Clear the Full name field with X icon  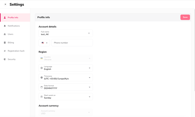(89, 33)
